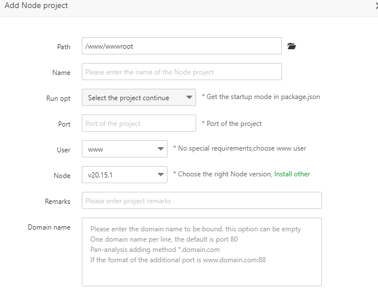The height and width of the screenshot is (292, 378).
Task: Click the Path input field
Action: point(182,46)
